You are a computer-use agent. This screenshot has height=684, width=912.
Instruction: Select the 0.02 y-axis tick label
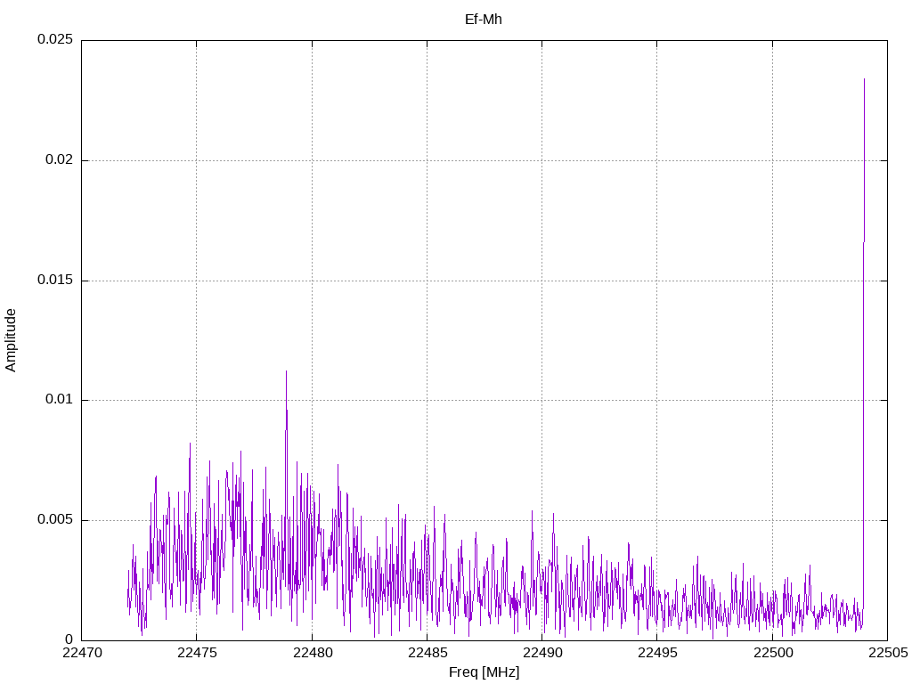pos(58,160)
